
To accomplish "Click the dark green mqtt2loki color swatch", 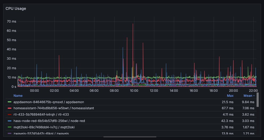I will (10, 127).
